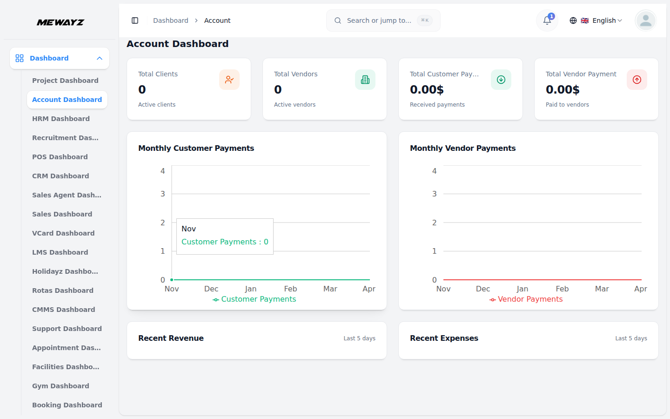Click the clients icon on Total Clients card

tap(229, 80)
